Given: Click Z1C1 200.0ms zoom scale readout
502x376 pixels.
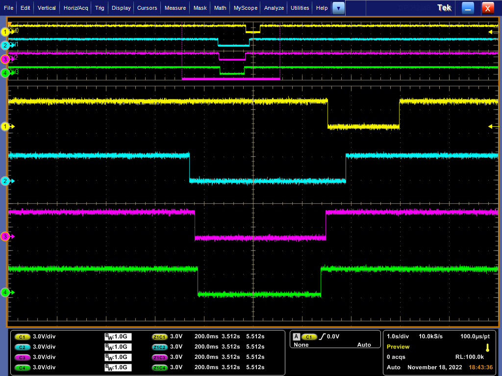Looking at the screenshot, I should click(206, 336).
